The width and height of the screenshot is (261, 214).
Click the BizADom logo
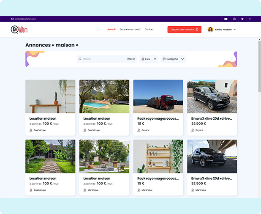[x=19, y=30]
